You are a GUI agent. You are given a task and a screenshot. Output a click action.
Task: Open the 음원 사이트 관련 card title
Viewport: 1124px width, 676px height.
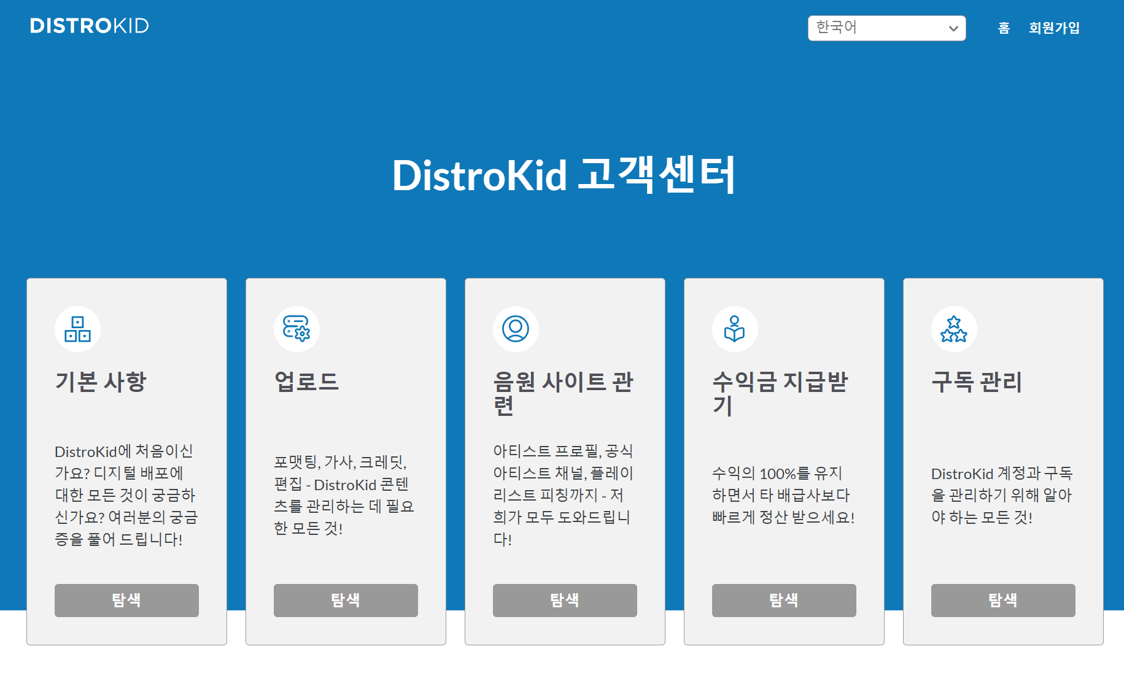(564, 393)
